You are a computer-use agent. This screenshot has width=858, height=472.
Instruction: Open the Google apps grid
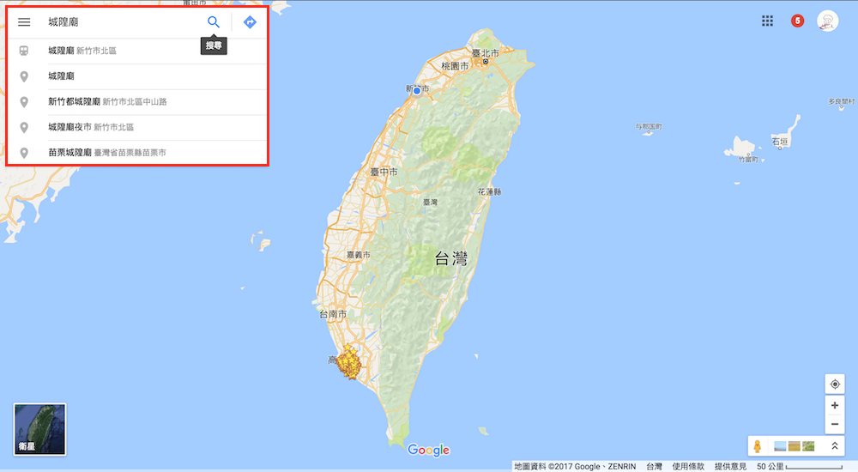pyautogui.click(x=768, y=21)
